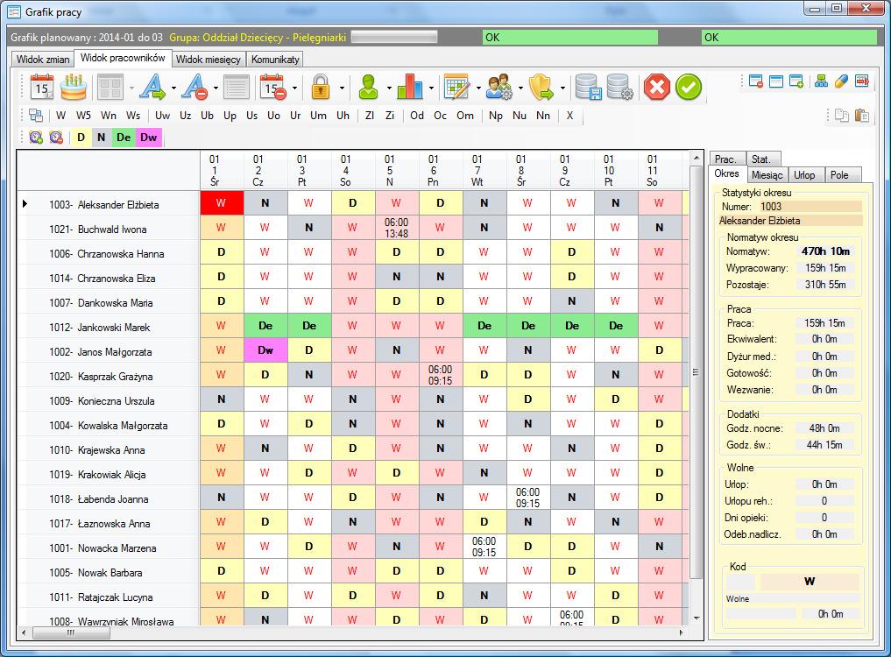Image resolution: width=891 pixels, height=657 pixels.
Task: Click the green checkmark confirm icon
Action: (x=689, y=88)
